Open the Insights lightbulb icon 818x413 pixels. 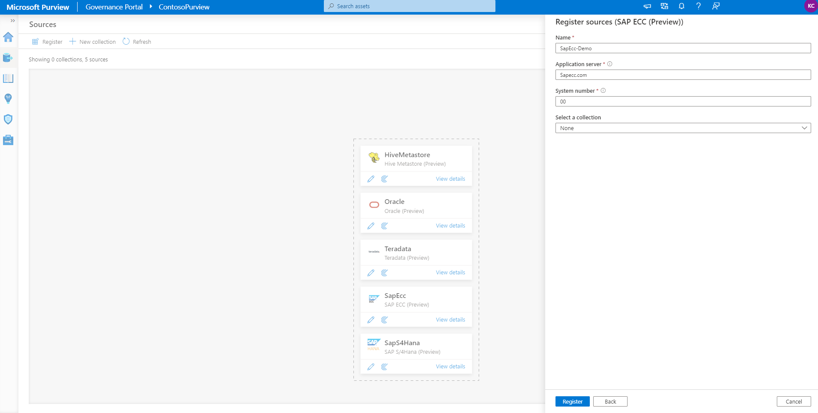pyautogui.click(x=8, y=99)
